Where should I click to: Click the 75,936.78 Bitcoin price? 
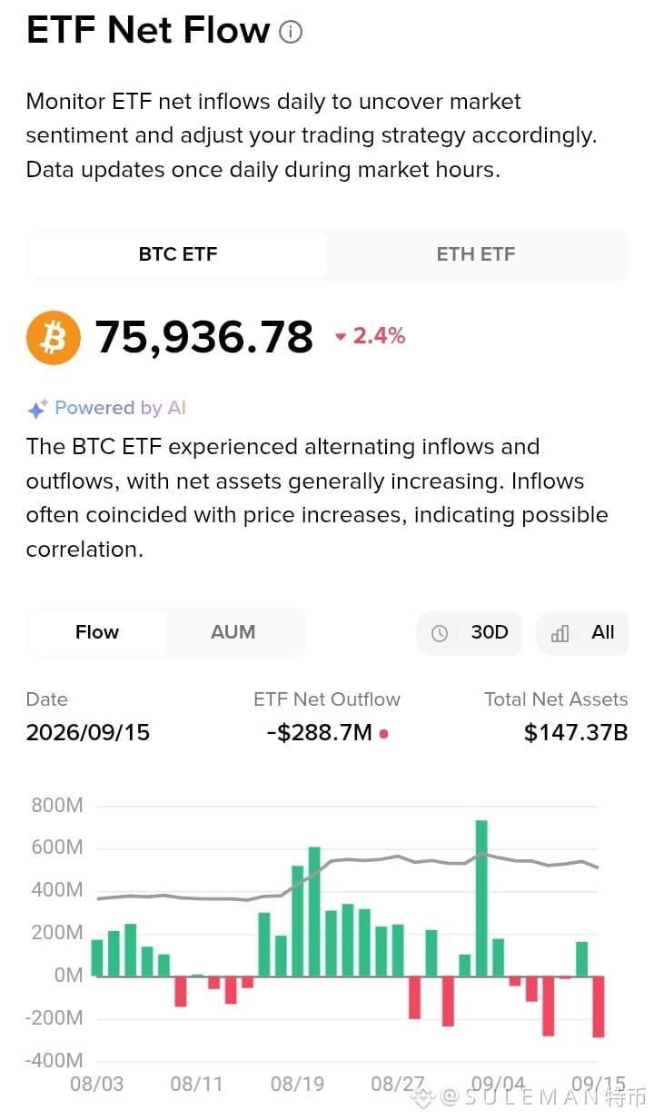pos(204,337)
